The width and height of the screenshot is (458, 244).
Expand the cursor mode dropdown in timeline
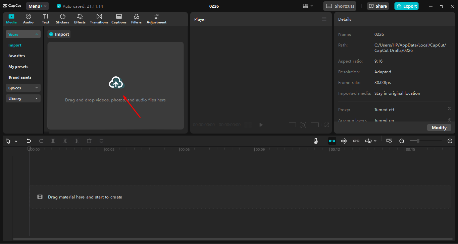pos(15,141)
